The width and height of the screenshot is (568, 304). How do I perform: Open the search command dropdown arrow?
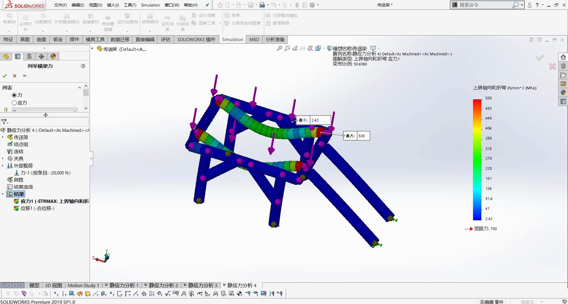(x=522, y=5)
